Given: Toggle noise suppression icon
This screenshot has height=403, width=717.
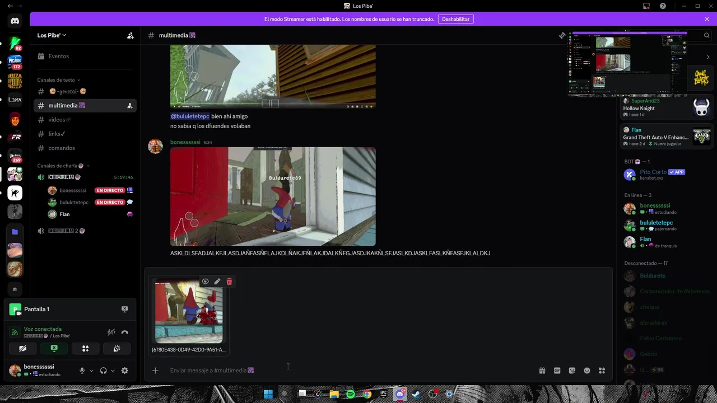Looking at the screenshot, I should [x=111, y=332].
